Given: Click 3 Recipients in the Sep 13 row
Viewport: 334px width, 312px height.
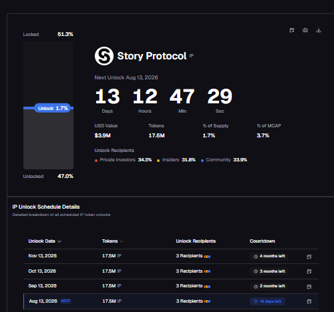Looking at the screenshot, I should pyautogui.click(x=189, y=286).
